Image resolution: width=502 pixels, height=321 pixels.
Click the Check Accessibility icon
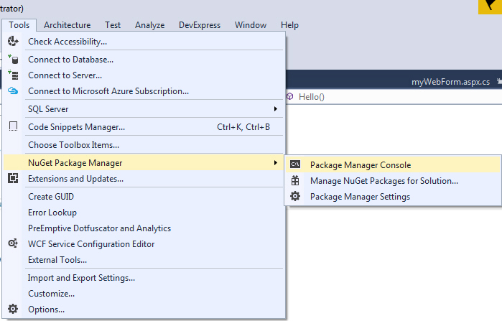(x=13, y=42)
